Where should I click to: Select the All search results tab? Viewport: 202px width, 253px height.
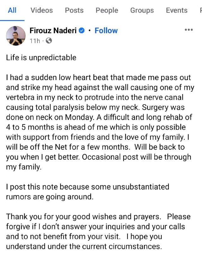pyautogui.click(x=12, y=10)
